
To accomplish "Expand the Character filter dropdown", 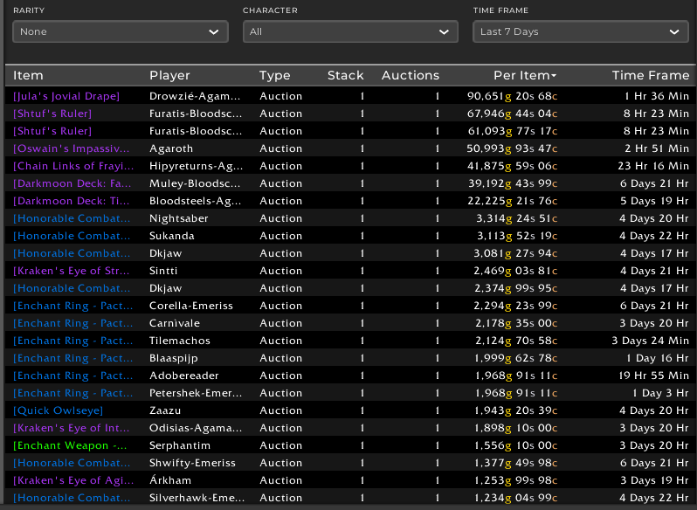I will point(349,31).
